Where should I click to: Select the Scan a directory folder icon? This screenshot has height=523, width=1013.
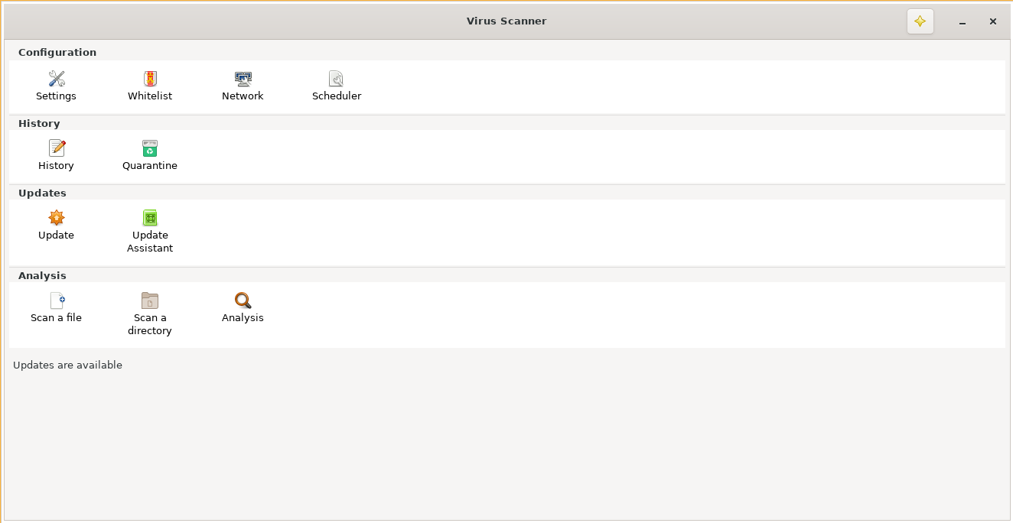click(150, 300)
